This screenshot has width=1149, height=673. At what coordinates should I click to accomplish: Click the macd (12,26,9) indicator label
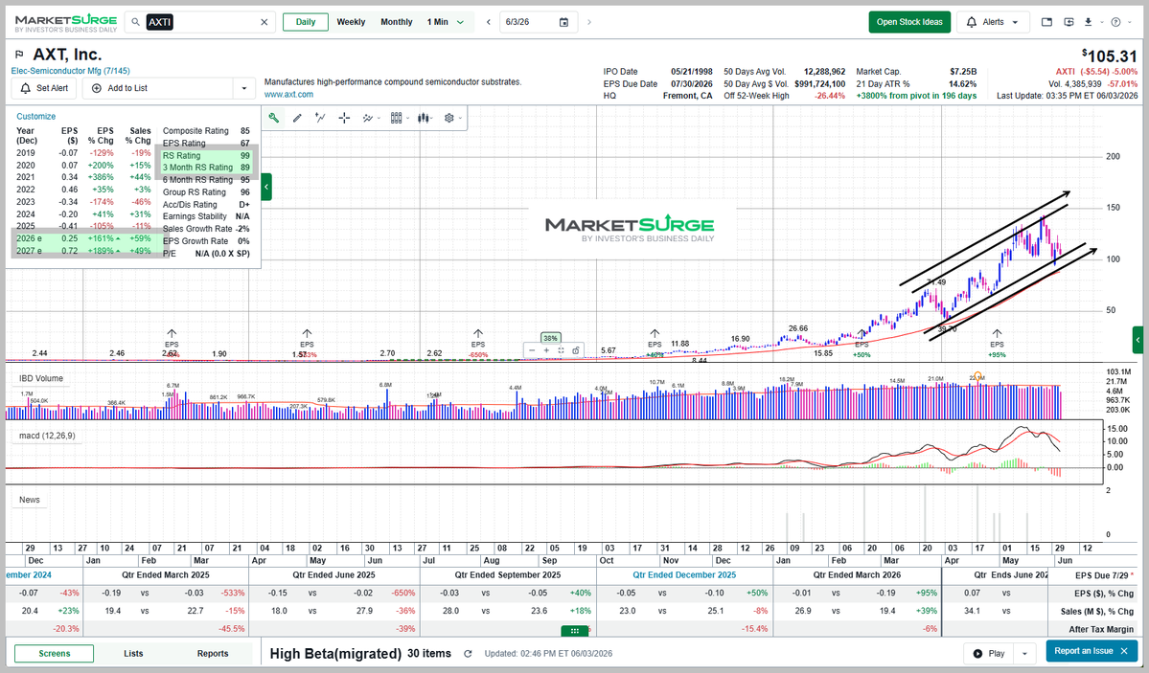click(x=47, y=436)
